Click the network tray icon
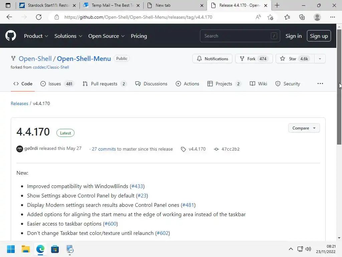Image resolution: width=342 pixels, height=257 pixels. click(x=300, y=249)
